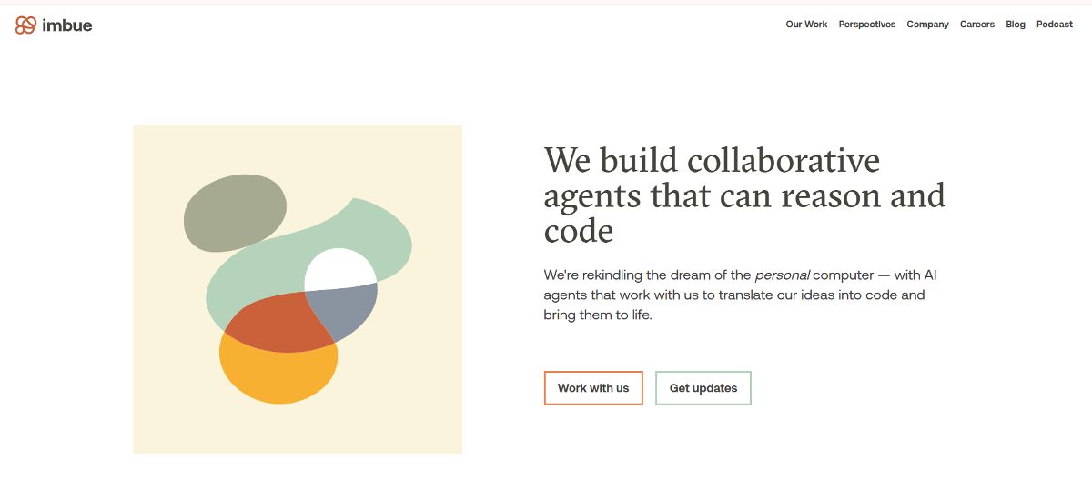Open the Our Work menu item
1092x500 pixels.
point(806,25)
